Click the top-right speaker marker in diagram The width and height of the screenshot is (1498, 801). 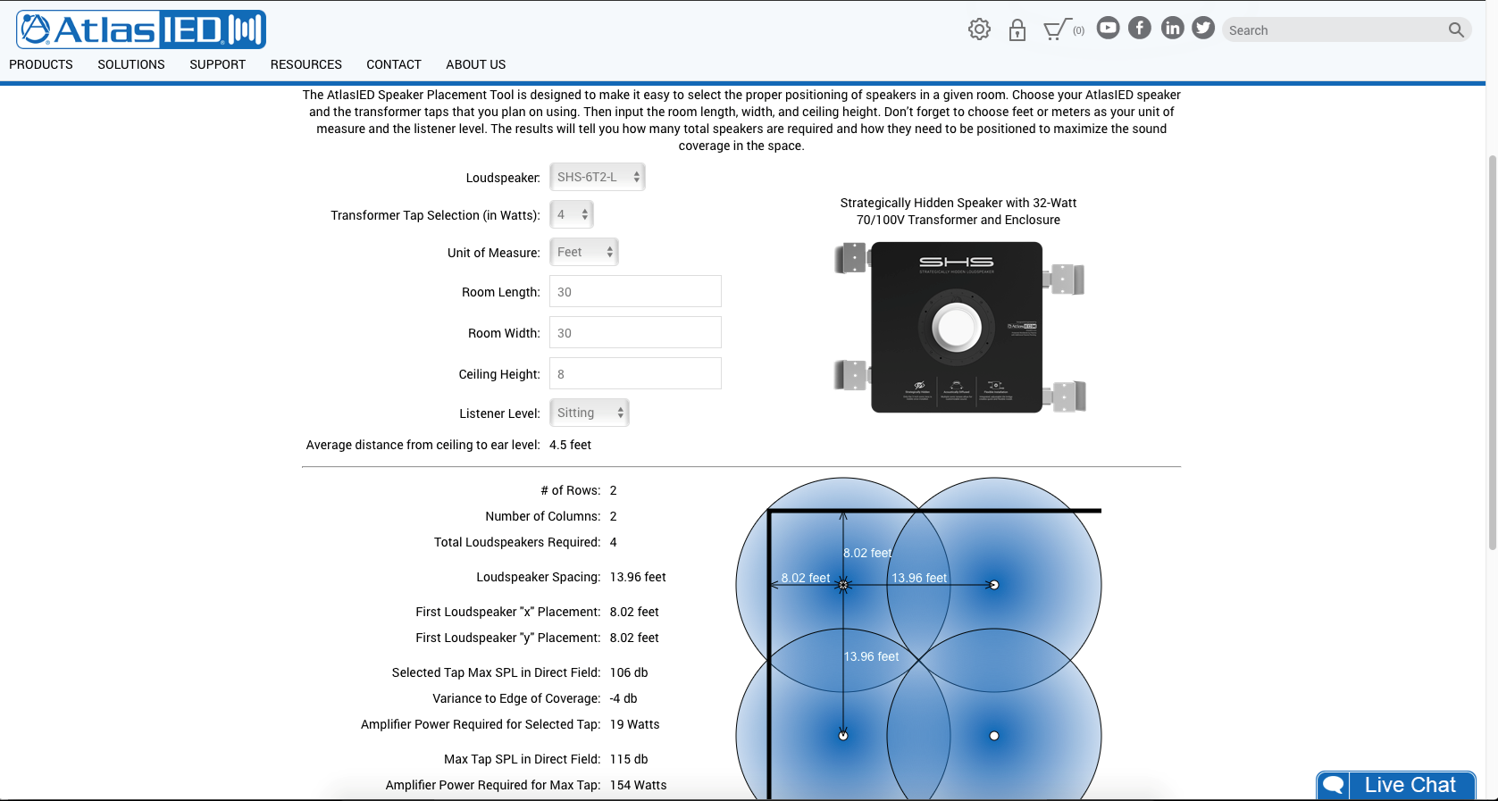click(x=994, y=585)
